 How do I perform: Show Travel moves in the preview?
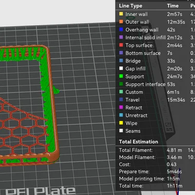click(x=155, y=100)
